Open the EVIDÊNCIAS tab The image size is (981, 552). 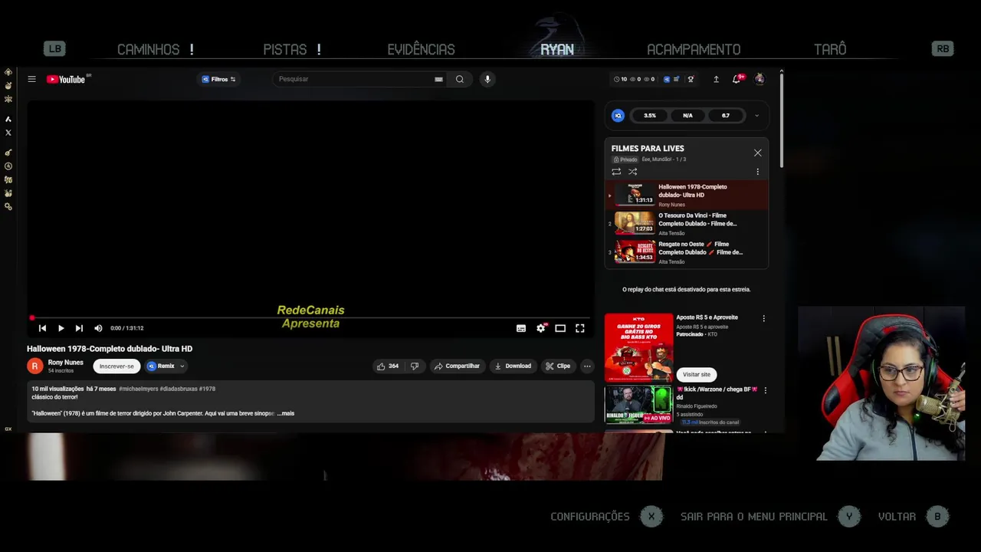(421, 49)
